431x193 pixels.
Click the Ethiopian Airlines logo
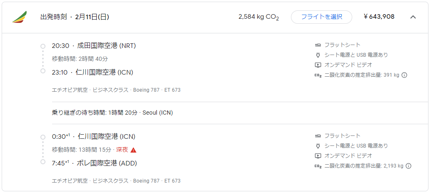point(19,17)
